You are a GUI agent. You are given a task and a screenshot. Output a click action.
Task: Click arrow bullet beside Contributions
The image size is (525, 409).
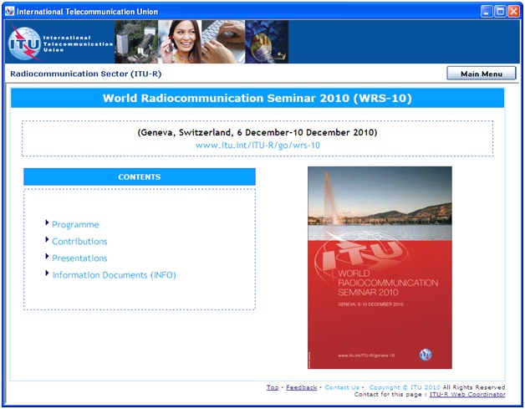pos(47,239)
